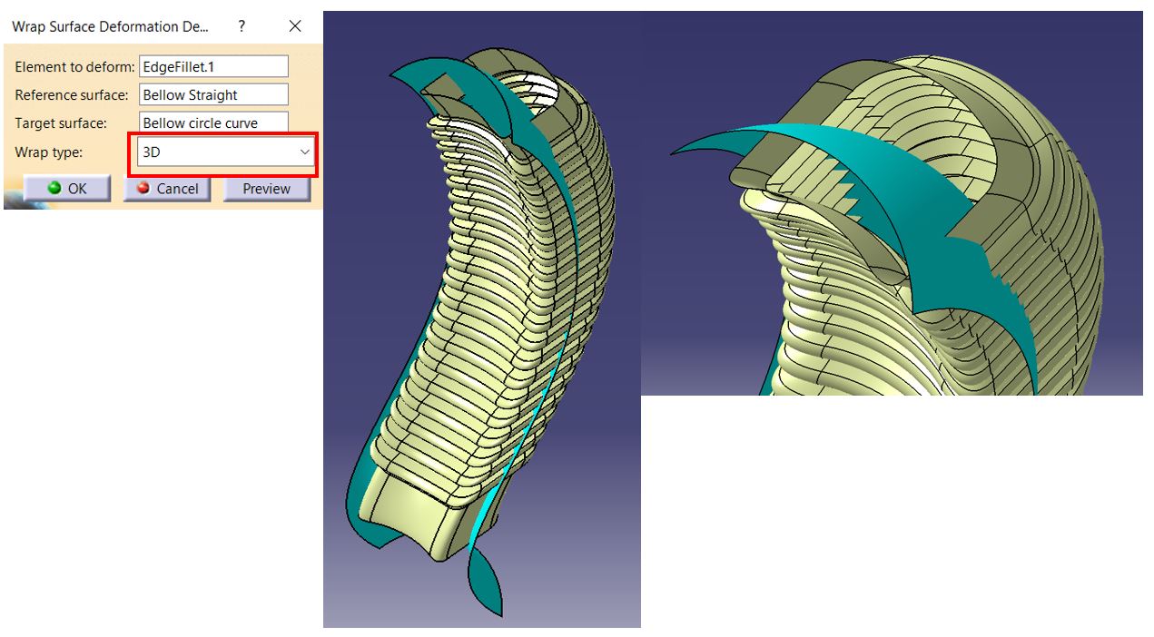Click the Bellow circle curve target field
1154x637 pixels.
point(213,122)
